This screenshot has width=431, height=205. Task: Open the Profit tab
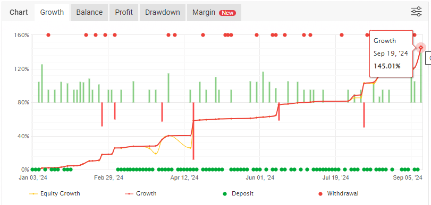124,12
